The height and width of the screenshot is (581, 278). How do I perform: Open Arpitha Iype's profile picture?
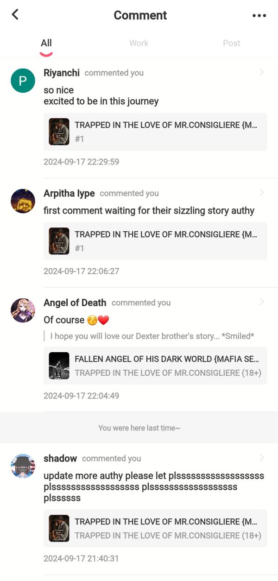[x=23, y=201]
